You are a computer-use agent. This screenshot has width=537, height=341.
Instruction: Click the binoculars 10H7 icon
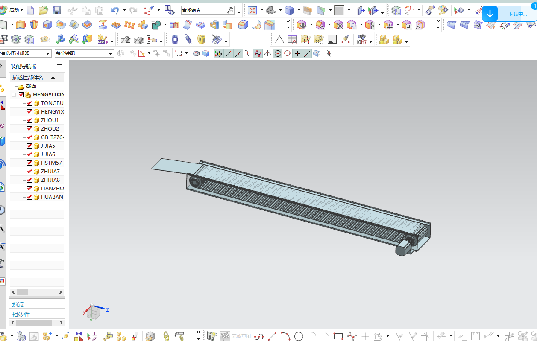tap(361, 40)
